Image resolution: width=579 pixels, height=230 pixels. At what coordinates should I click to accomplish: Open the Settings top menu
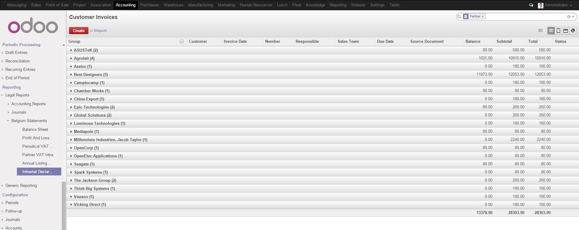click(377, 5)
